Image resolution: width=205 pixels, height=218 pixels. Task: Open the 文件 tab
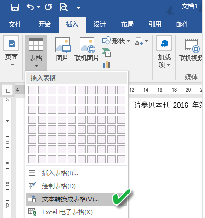click(x=15, y=24)
